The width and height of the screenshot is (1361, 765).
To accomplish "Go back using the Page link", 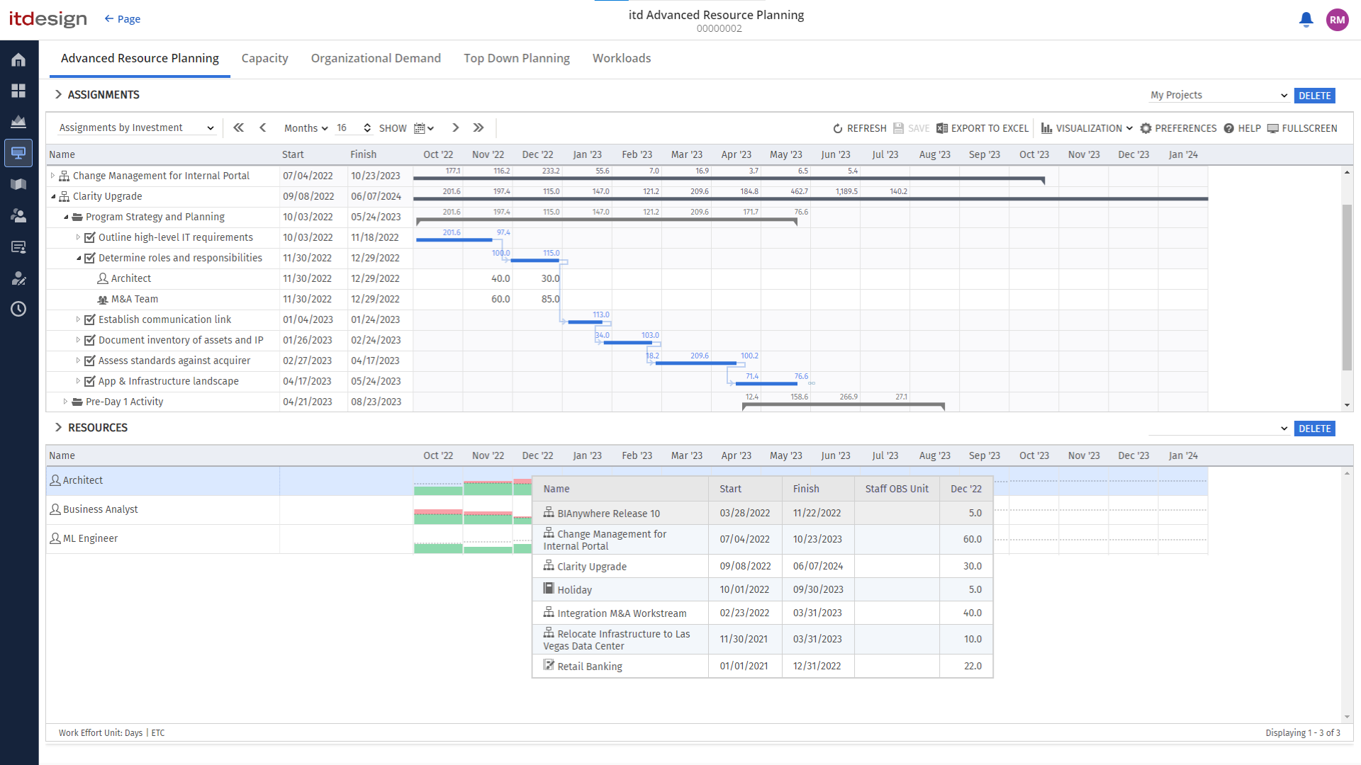I will 122,19.
